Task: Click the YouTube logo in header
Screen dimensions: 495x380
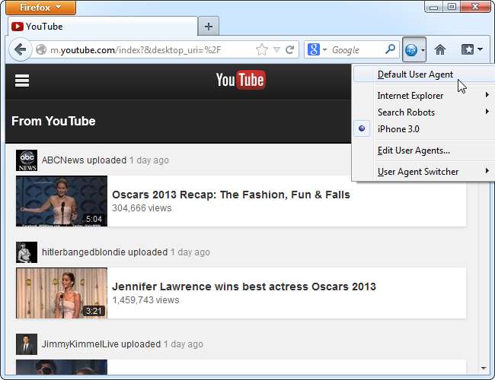Action: pyautogui.click(x=240, y=80)
